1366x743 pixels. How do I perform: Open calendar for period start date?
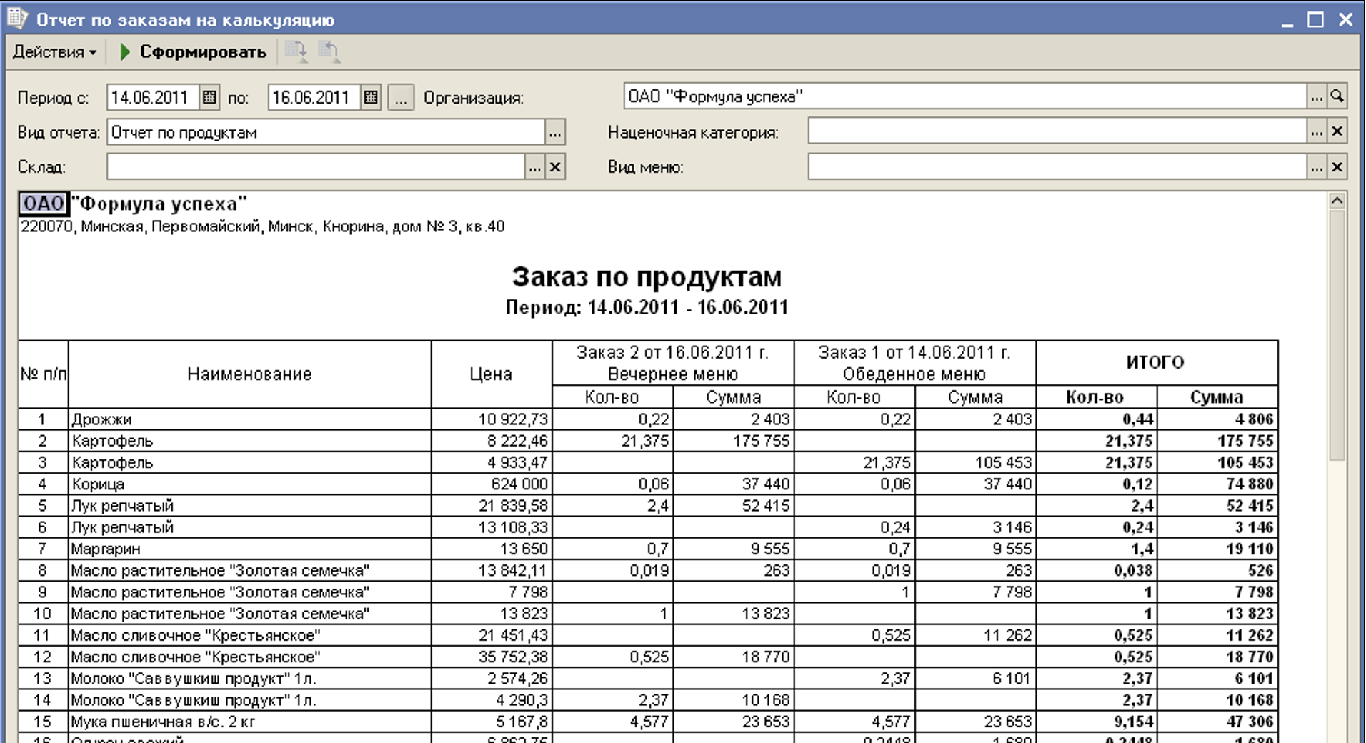tap(209, 97)
